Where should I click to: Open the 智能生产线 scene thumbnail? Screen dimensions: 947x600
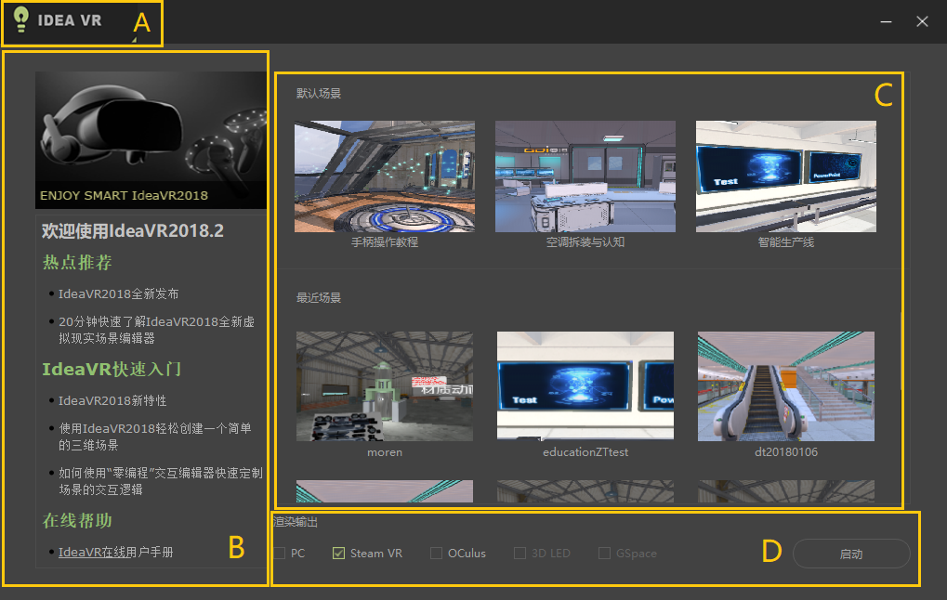[785, 176]
